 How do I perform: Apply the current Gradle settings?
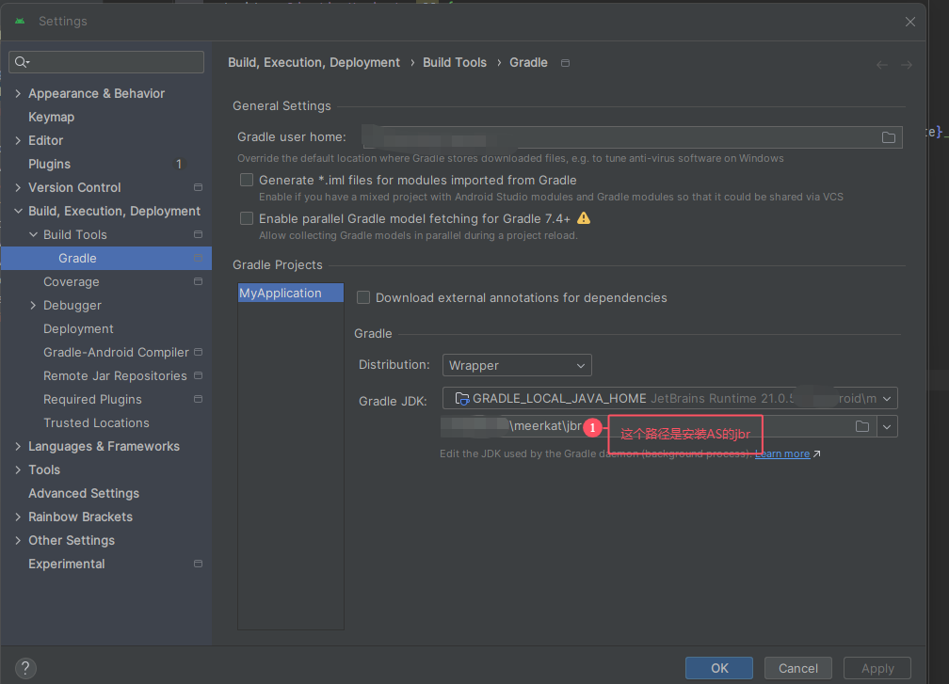click(877, 668)
